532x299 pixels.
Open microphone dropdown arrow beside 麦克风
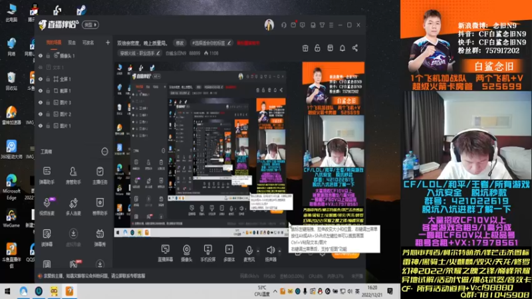coord(258,251)
